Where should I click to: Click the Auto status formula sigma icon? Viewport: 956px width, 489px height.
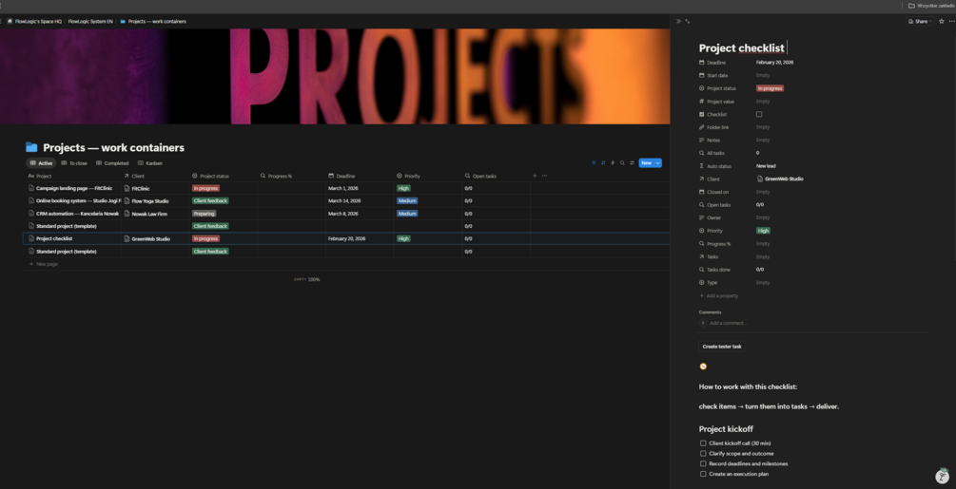pyautogui.click(x=702, y=166)
